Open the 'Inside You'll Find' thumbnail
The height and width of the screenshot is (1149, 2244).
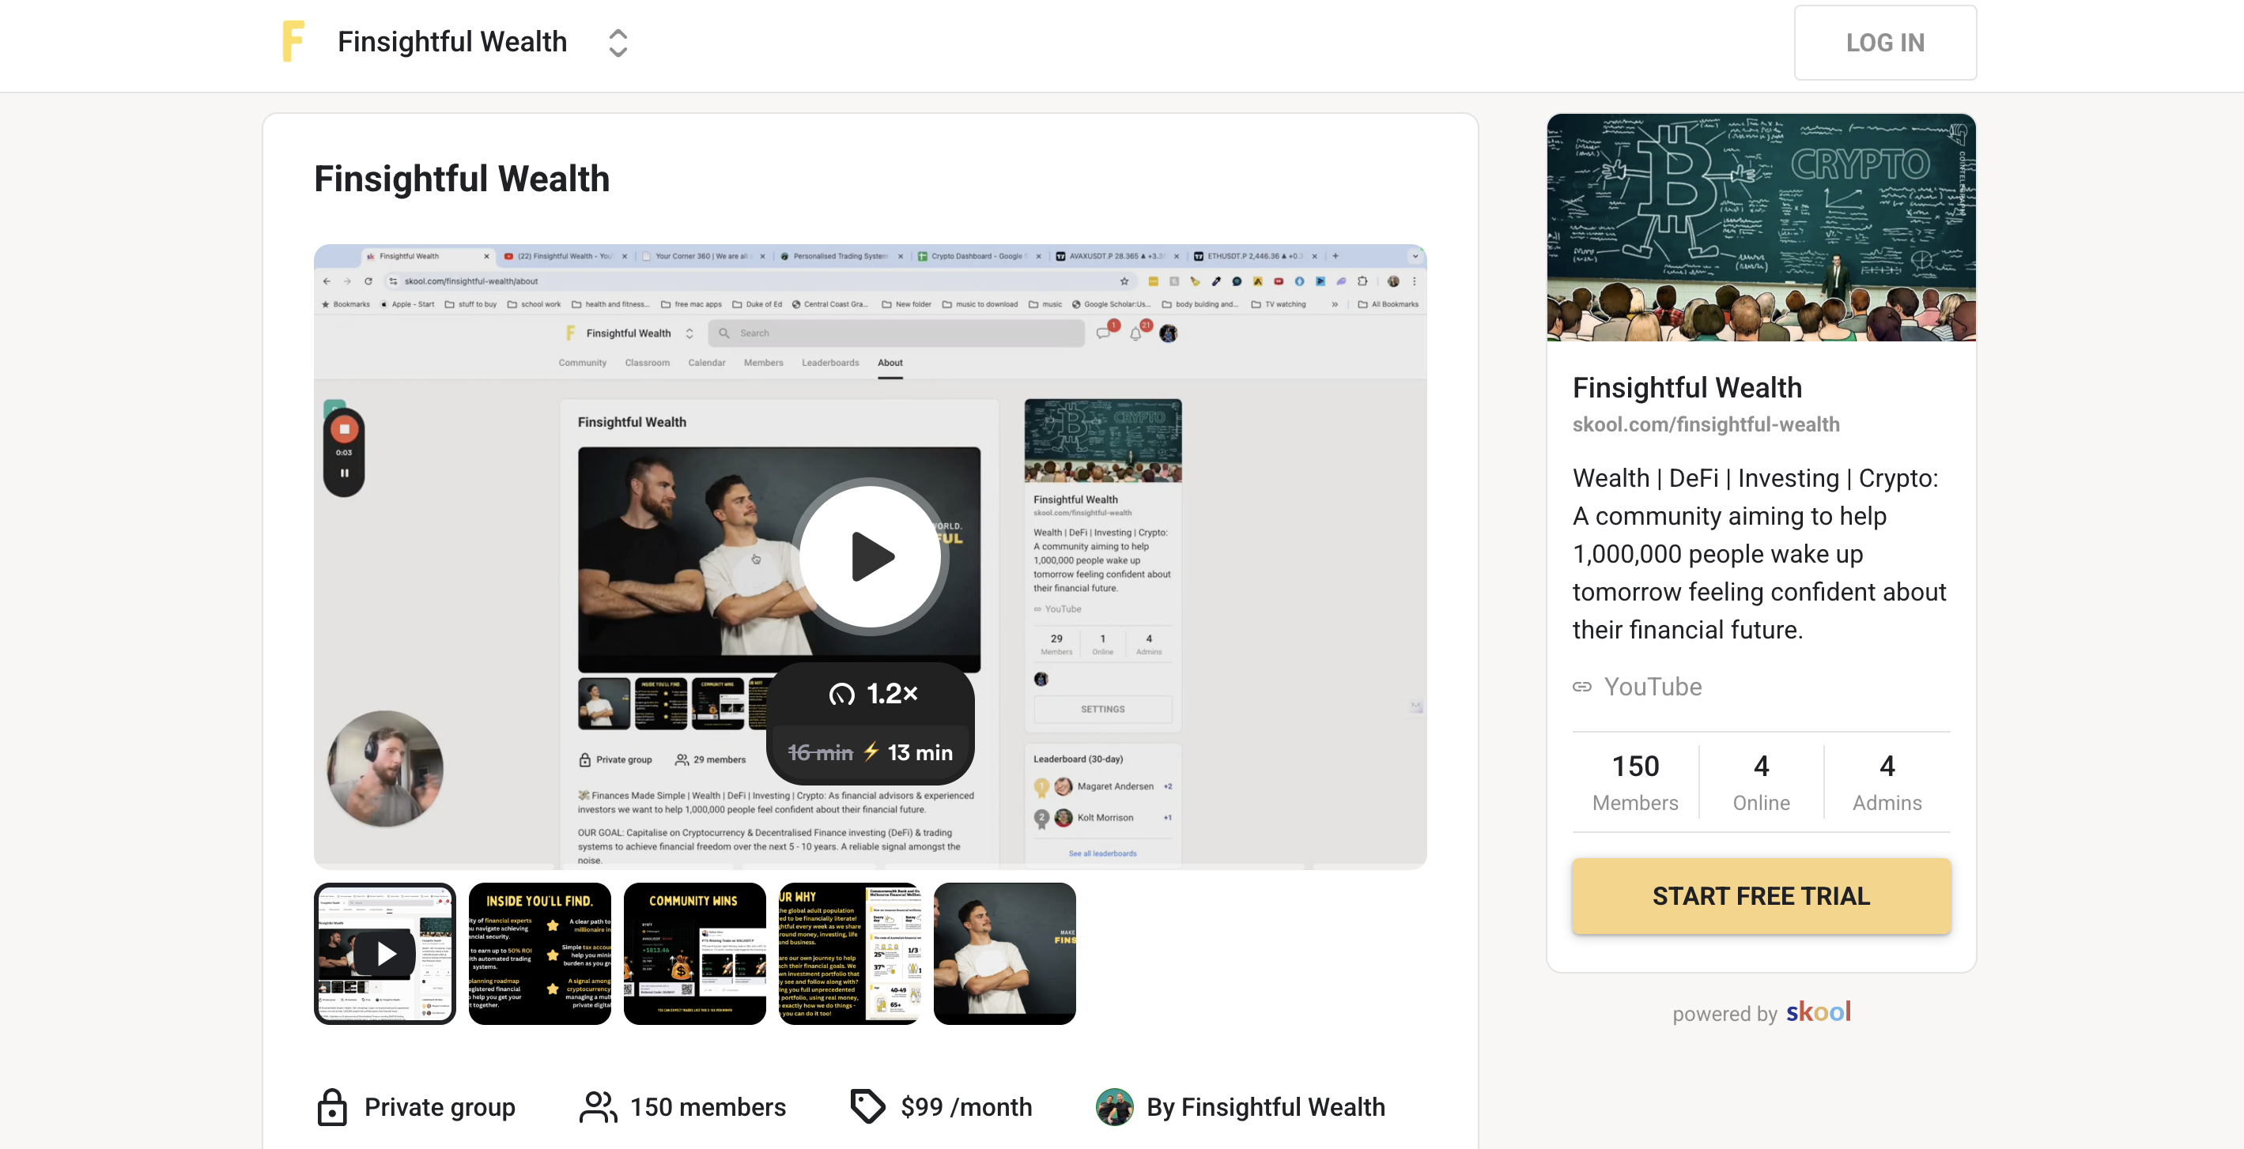coord(539,953)
